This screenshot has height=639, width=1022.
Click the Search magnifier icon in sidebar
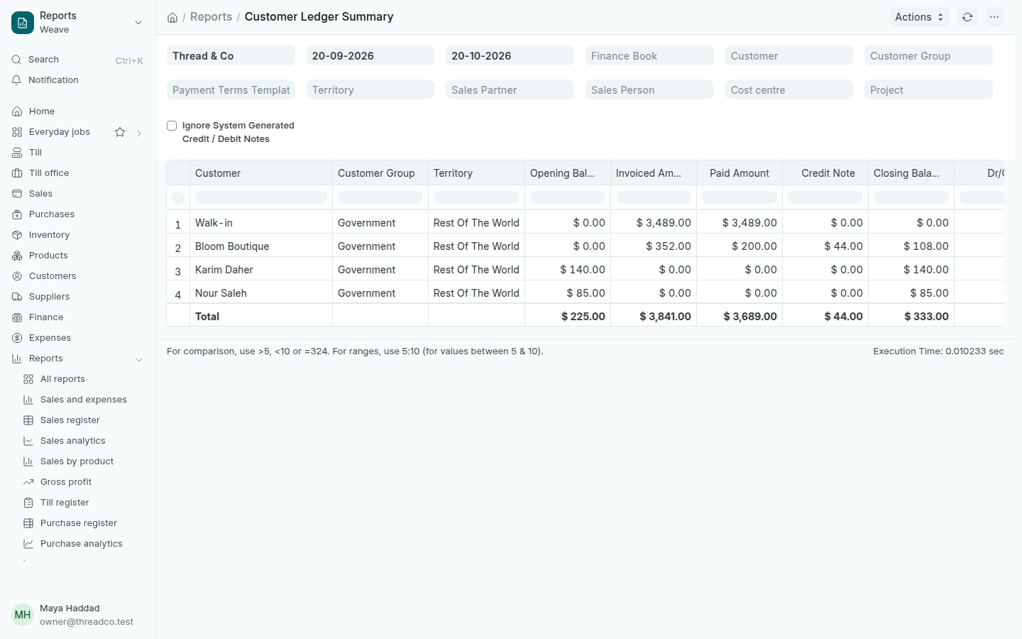[x=16, y=60]
